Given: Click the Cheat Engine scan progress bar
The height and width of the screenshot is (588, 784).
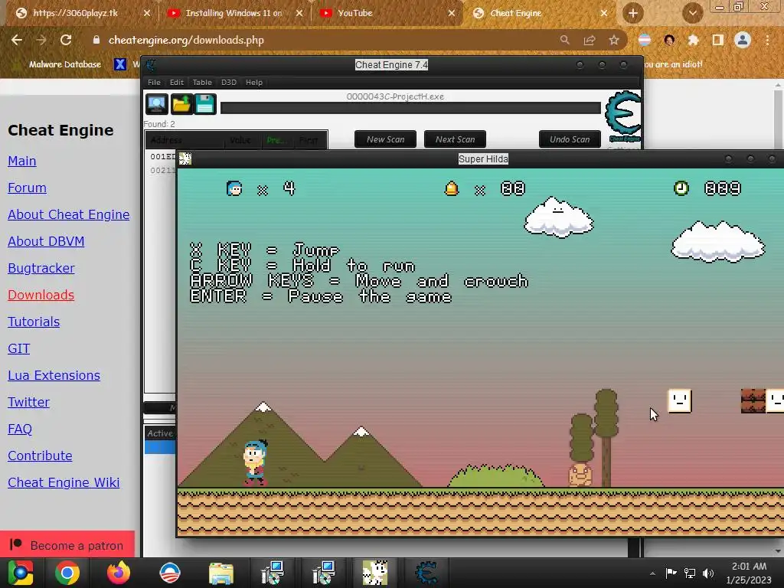Looking at the screenshot, I should [x=410, y=108].
